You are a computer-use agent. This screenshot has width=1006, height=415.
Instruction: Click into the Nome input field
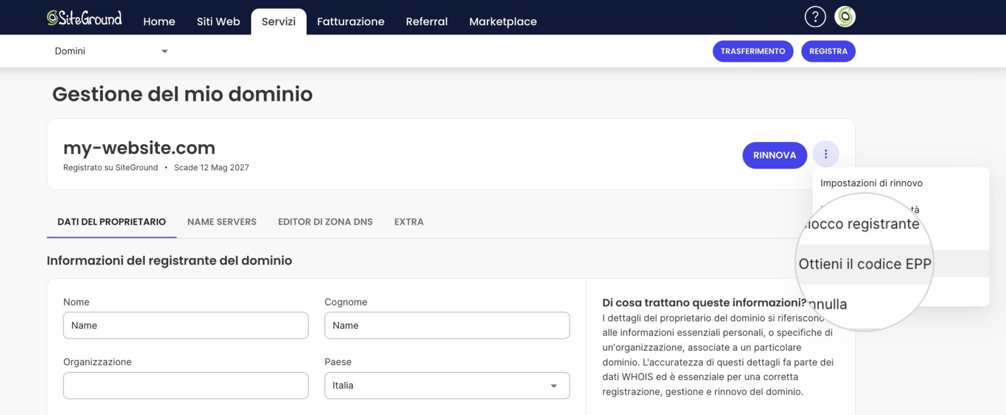186,326
